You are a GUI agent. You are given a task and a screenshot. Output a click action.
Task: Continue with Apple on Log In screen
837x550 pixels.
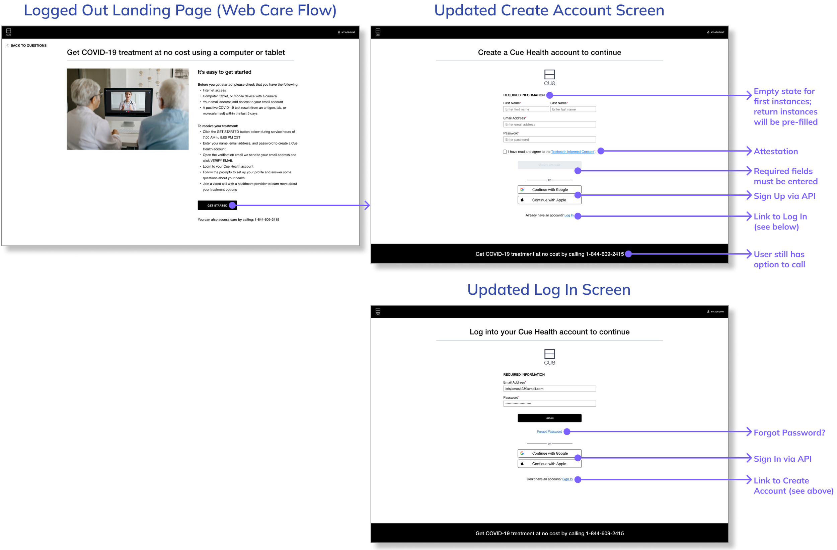click(549, 464)
